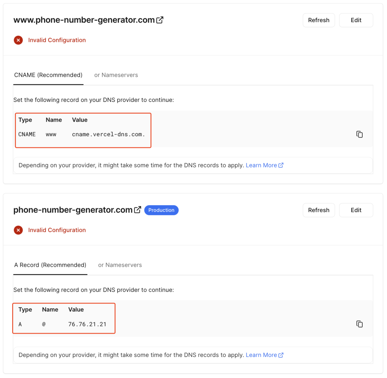This screenshot has height=378, width=387.
Task: Refresh the www.phone-number-generator.com domain status
Action: [319, 20]
